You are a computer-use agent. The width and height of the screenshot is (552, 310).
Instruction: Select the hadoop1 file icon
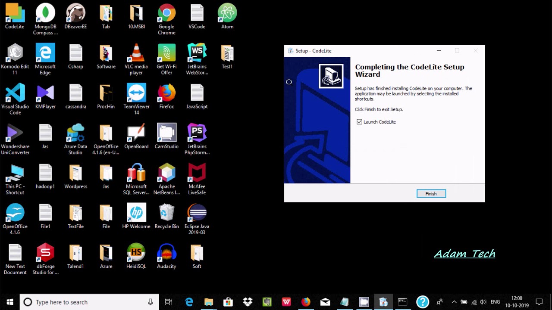pos(45,177)
